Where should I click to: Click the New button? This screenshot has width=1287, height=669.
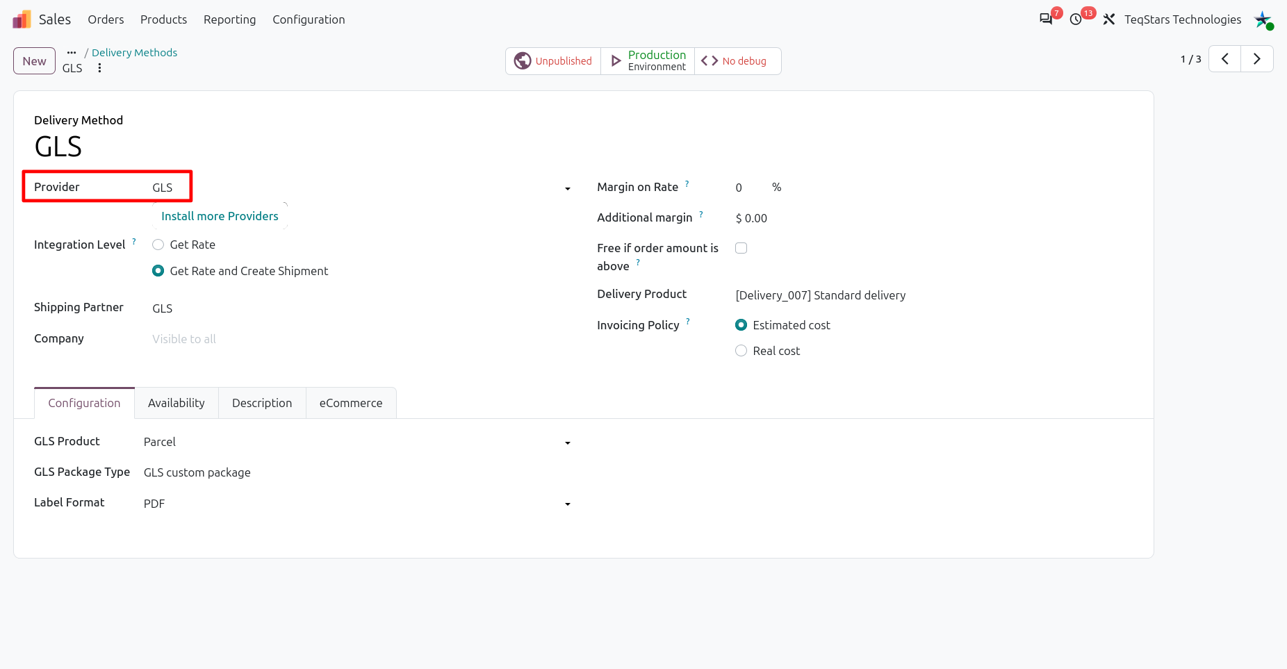(34, 61)
